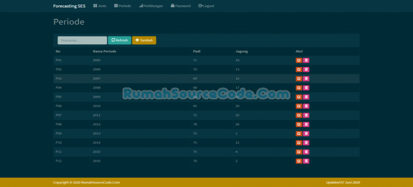Viewport: 413px width, 187px height.
Task: Select the 2015 period name cell
Action: (x=141, y=152)
